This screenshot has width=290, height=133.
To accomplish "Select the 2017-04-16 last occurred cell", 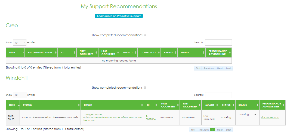I will click(191, 117).
